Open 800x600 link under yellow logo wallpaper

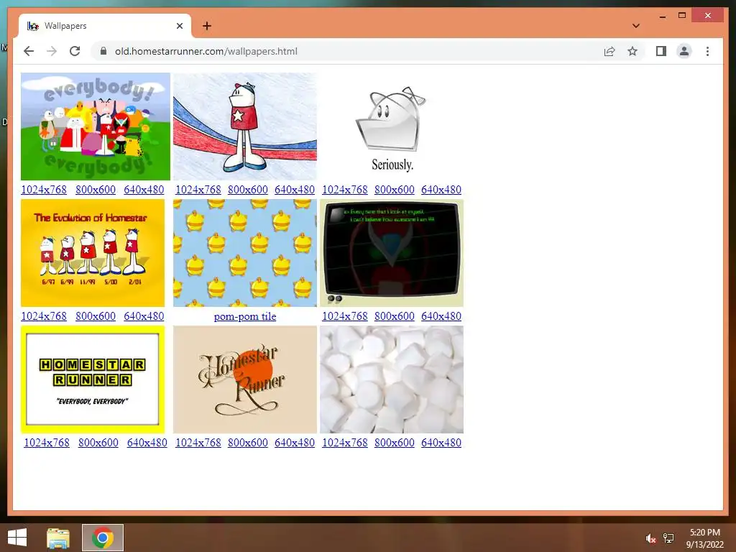click(98, 443)
